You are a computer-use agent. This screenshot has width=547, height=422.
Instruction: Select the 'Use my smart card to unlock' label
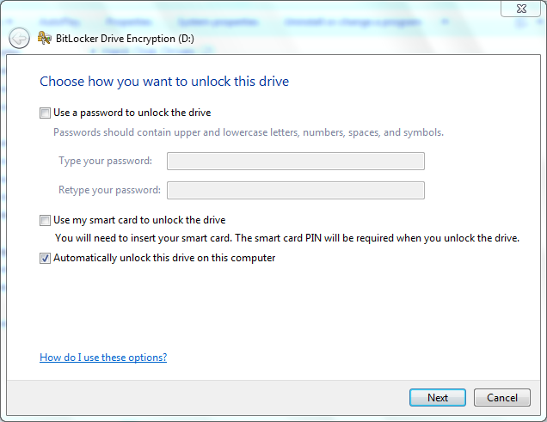[x=139, y=220]
